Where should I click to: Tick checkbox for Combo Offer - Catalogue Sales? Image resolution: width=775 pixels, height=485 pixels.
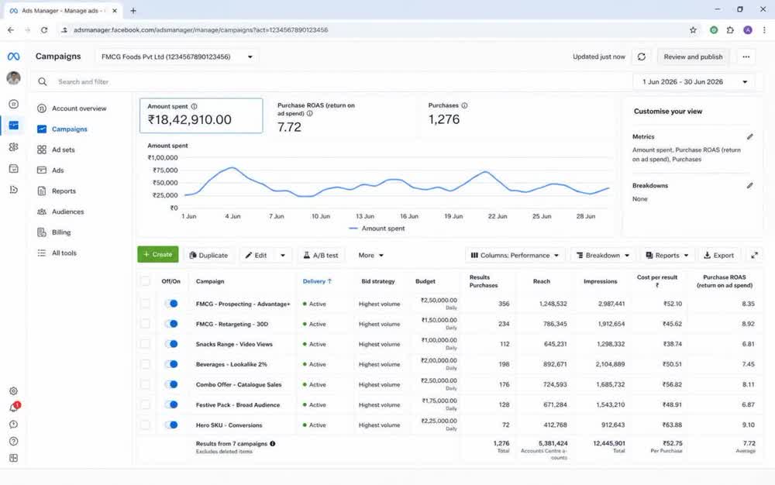click(145, 384)
